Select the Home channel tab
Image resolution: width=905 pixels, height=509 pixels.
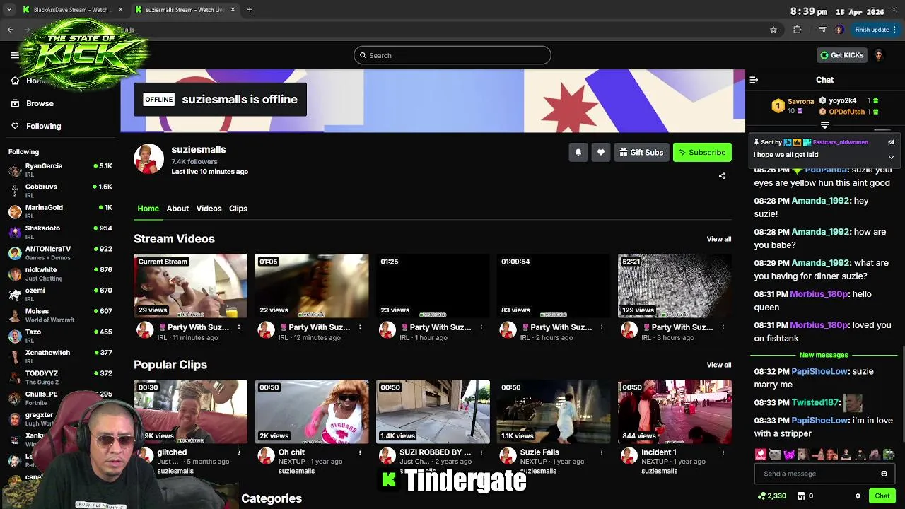tap(148, 209)
